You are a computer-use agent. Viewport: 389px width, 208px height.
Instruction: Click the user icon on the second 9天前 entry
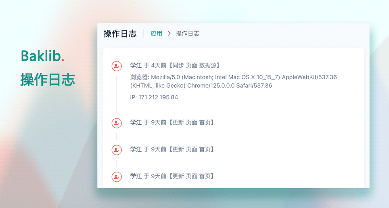(117, 150)
